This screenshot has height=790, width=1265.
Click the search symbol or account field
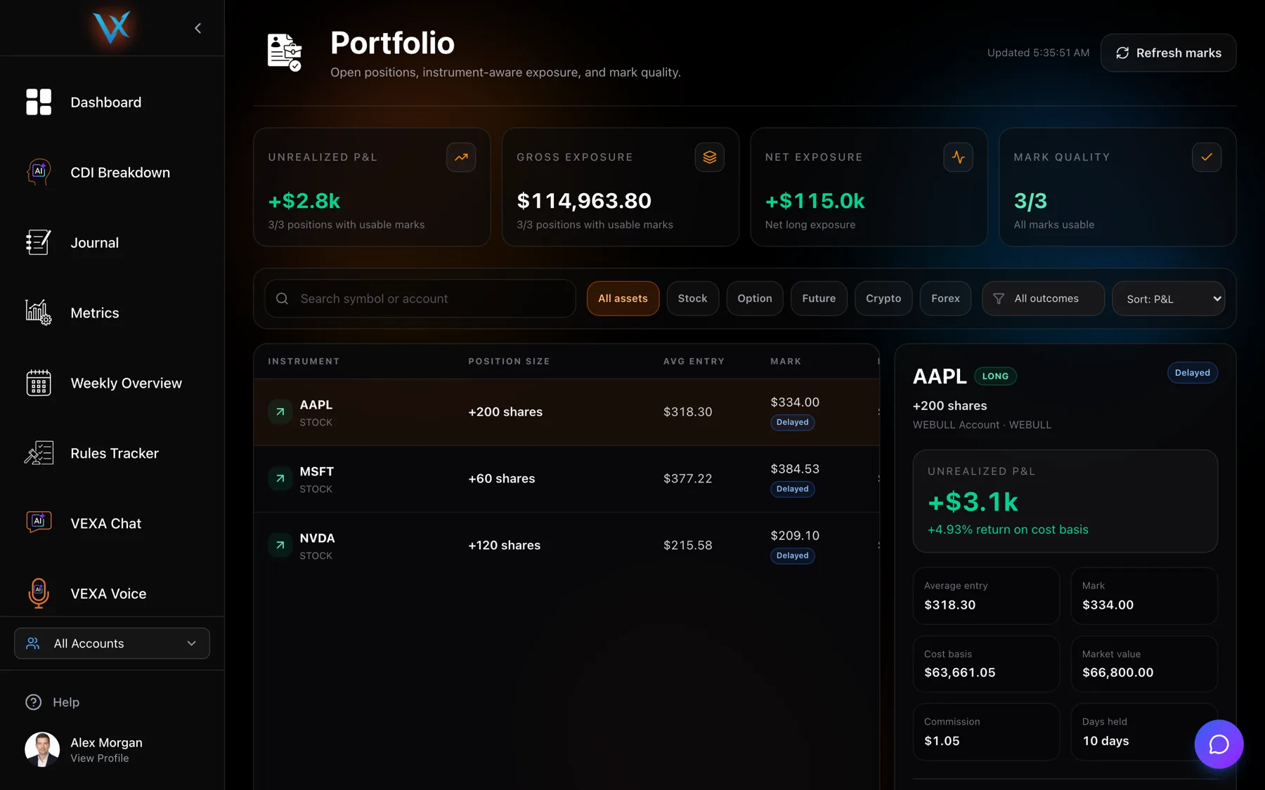420,298
